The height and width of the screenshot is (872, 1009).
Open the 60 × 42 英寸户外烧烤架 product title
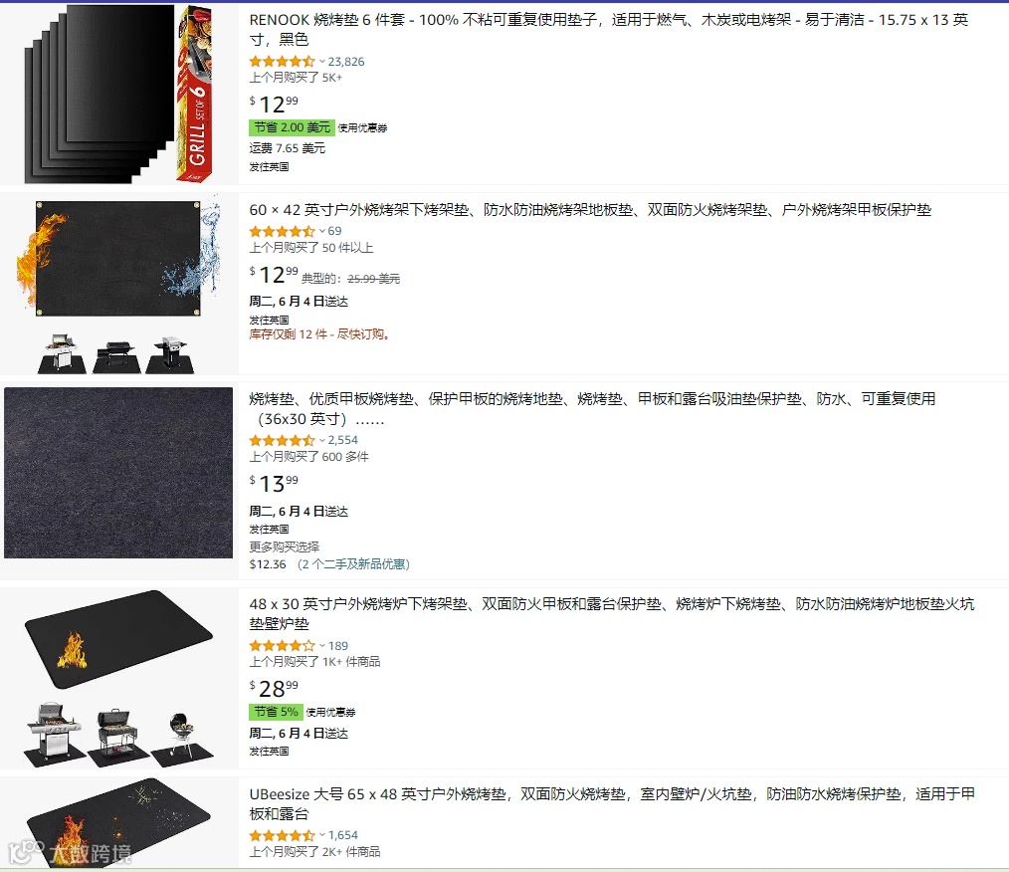590,210
